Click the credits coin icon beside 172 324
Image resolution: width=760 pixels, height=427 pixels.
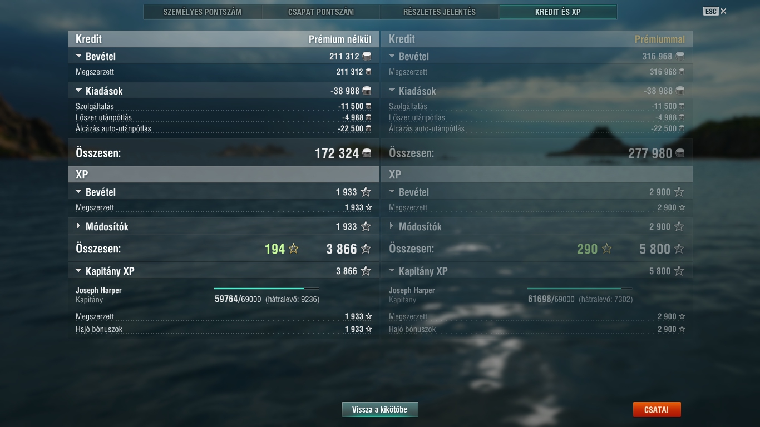point(367,153)
